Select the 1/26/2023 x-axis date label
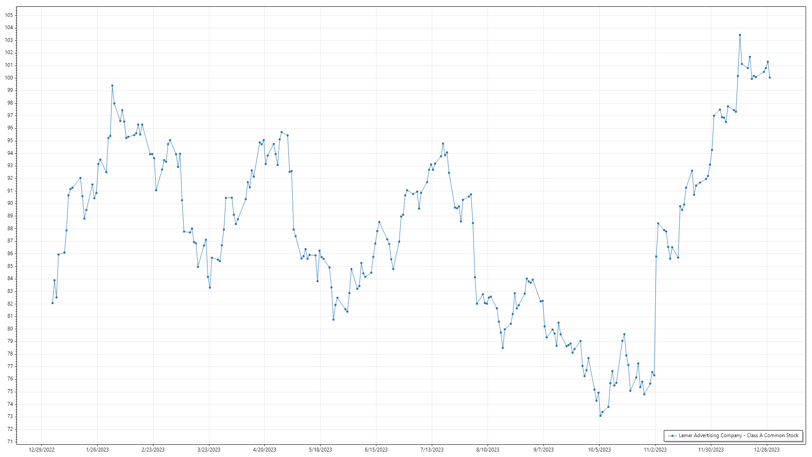812x457 pixels. pos(97,450)
